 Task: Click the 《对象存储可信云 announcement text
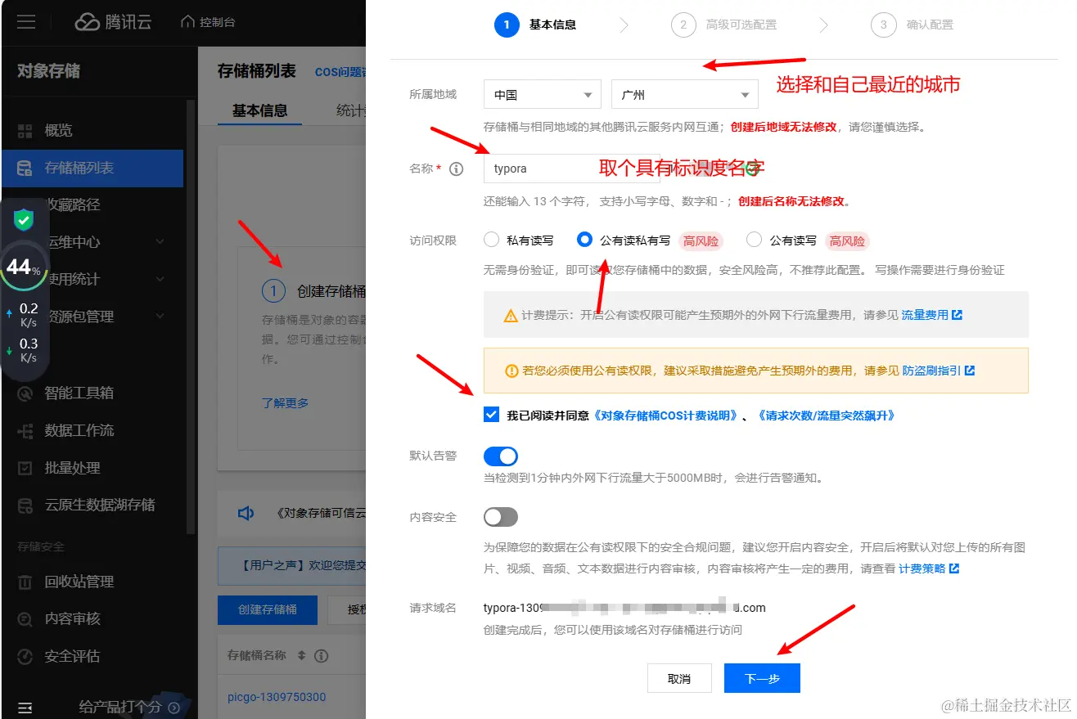(322, 514)
